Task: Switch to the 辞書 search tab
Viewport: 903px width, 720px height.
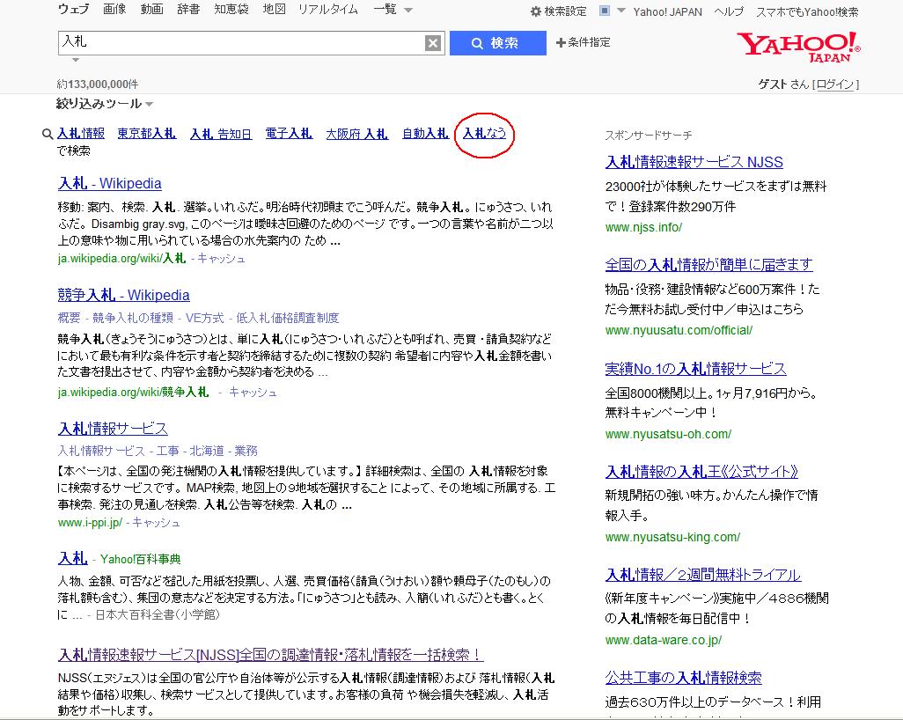Action: (188, 10)
